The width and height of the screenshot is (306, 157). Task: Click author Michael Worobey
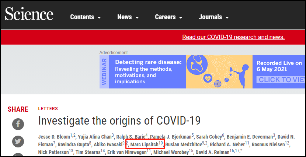tap(171, 152)
